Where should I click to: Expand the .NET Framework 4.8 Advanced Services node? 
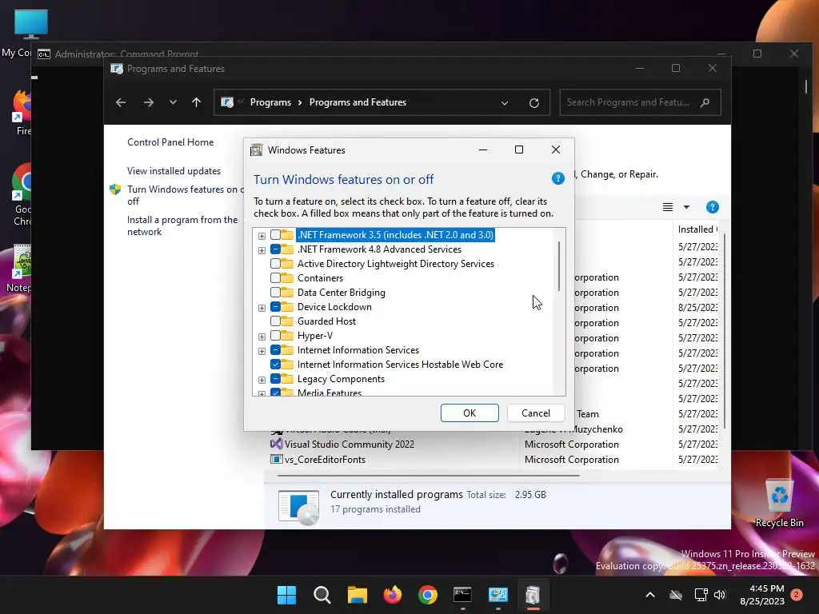pos(262,250)
